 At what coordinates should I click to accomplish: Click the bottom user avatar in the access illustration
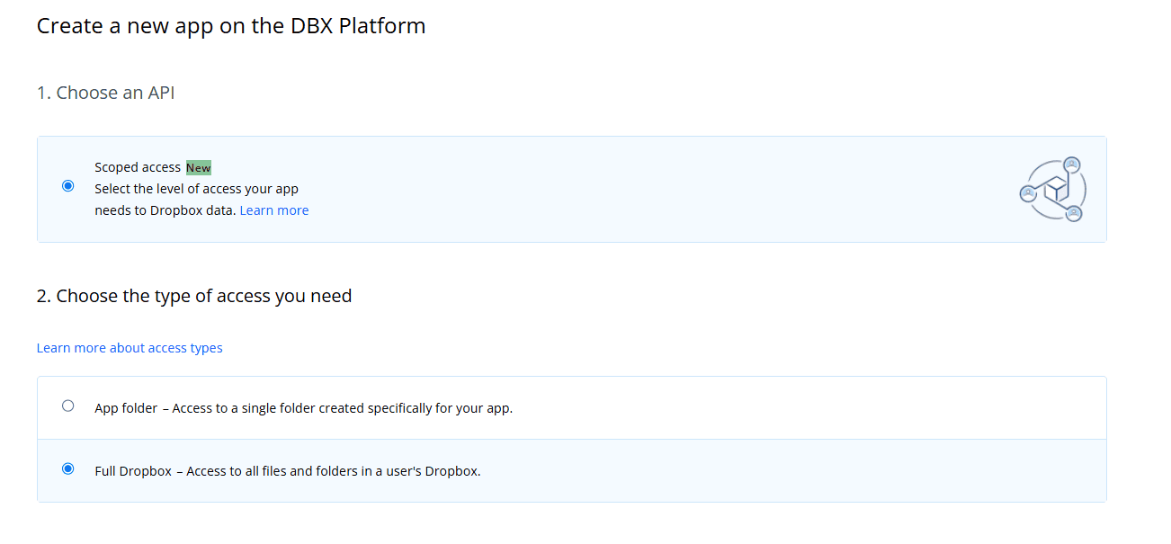pyautogui.click(x=1076, y=214)
